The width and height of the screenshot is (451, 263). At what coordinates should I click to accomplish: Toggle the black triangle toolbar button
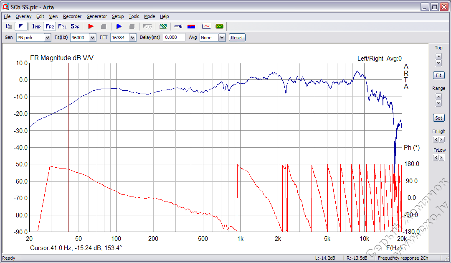point(21,26)
